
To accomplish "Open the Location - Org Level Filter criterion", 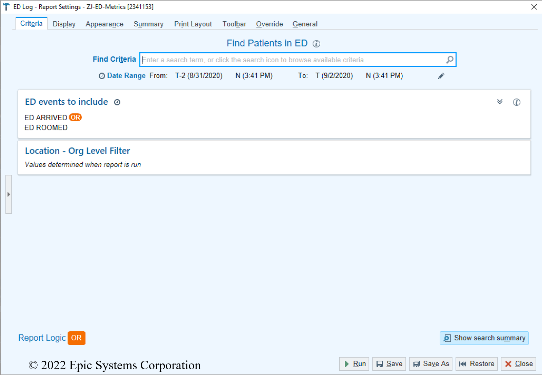I will 78,151.
